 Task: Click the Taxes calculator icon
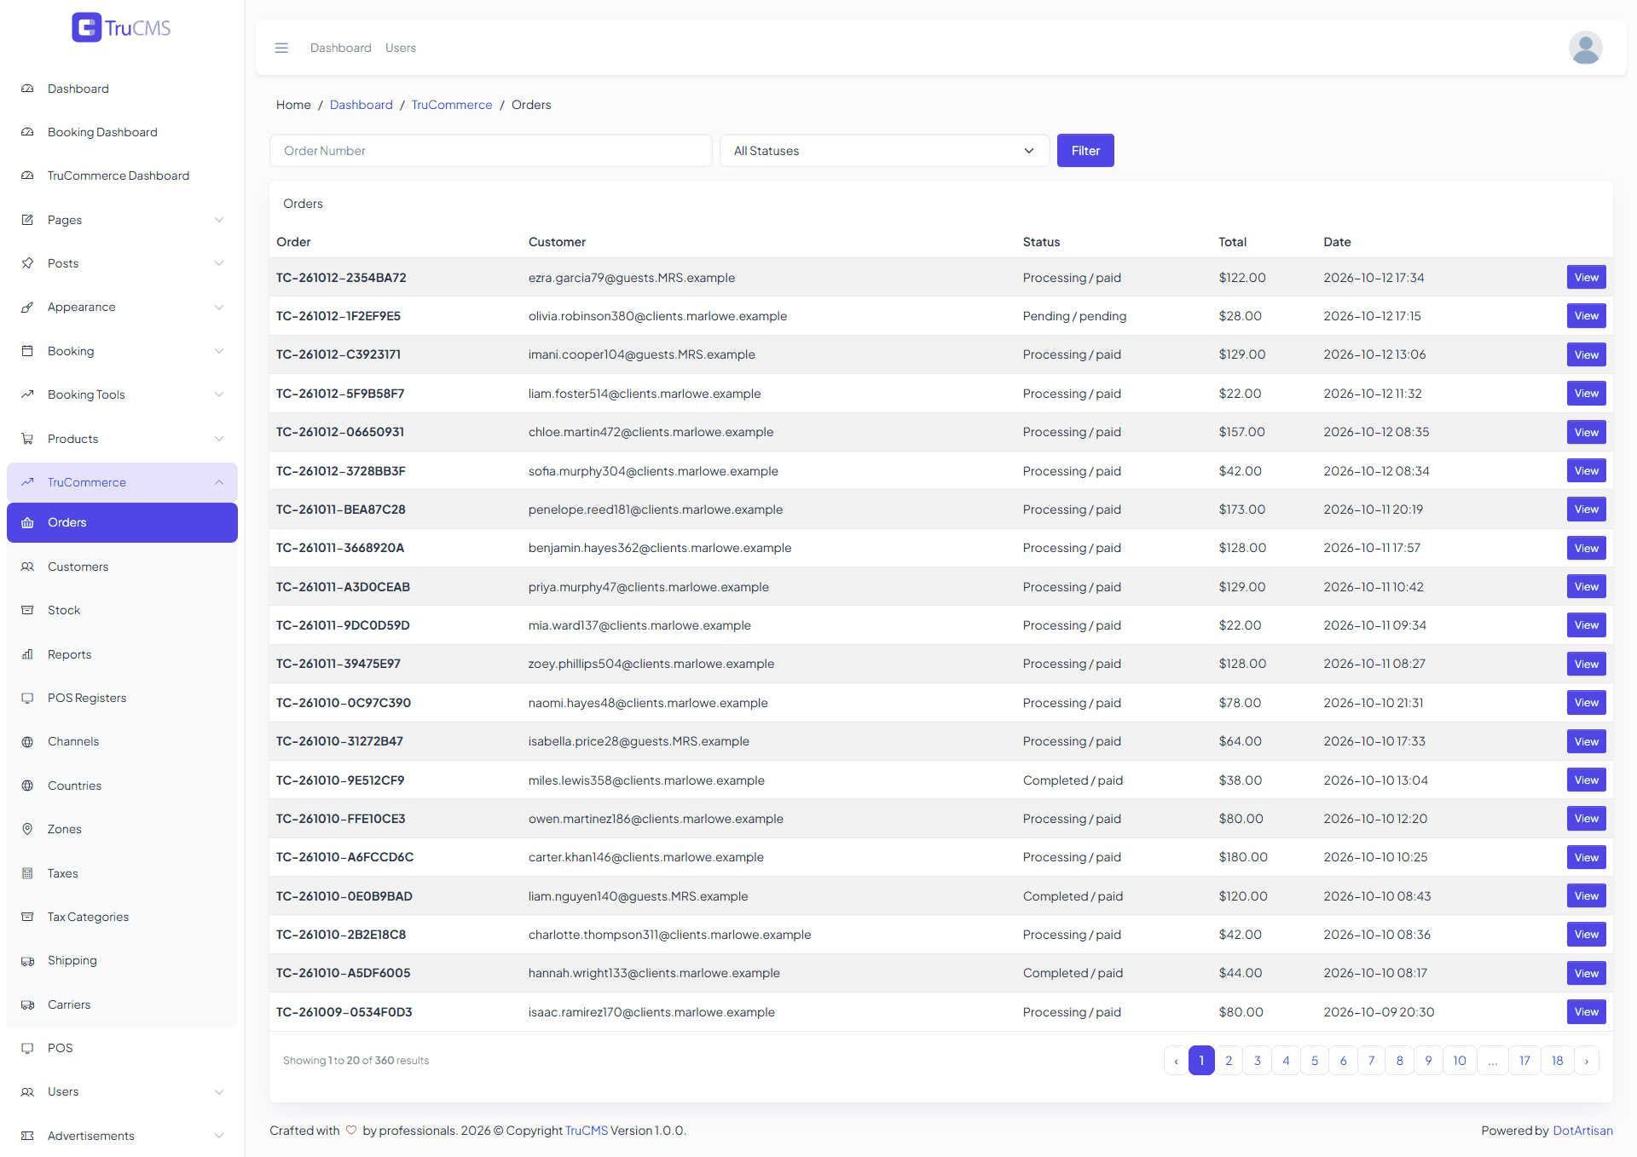coord(27,873)
